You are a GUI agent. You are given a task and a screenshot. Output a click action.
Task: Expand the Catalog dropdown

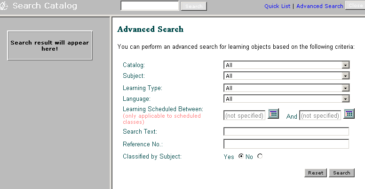click(x=345, y=65)
